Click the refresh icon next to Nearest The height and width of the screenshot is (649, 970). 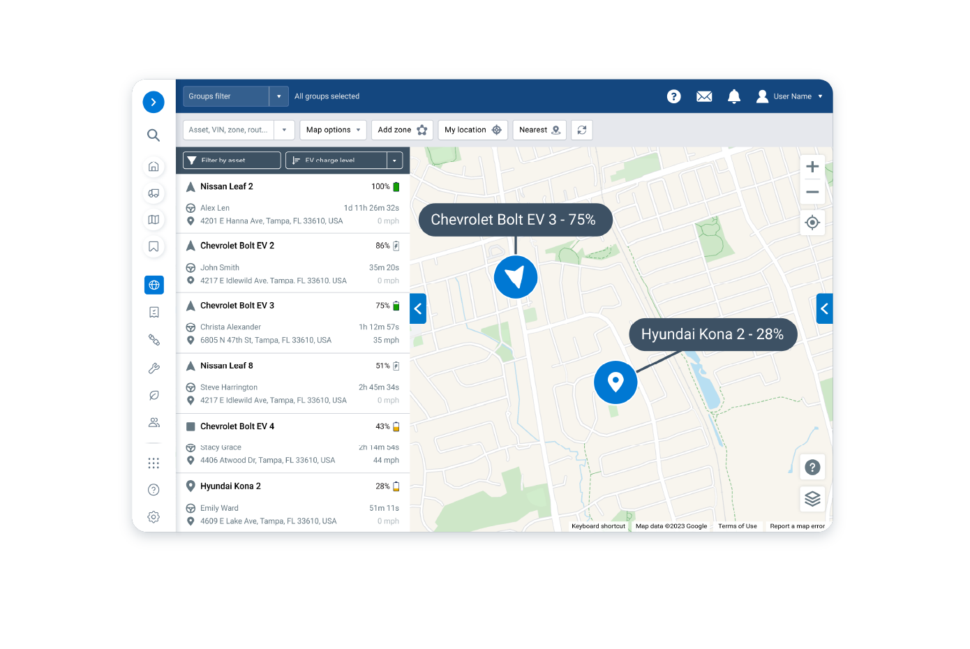coord(581,130)
